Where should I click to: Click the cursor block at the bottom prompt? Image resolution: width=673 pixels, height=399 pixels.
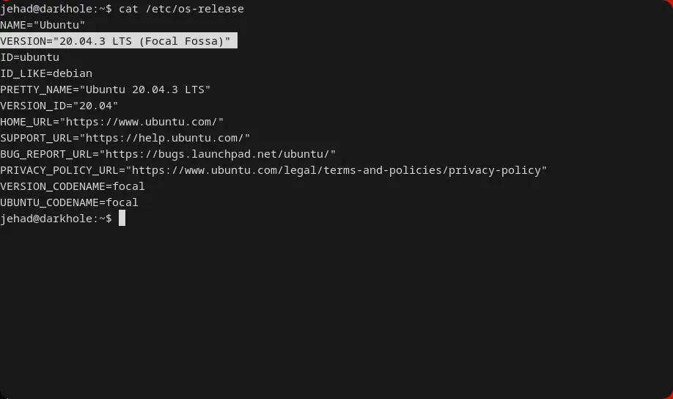[122, 219]
